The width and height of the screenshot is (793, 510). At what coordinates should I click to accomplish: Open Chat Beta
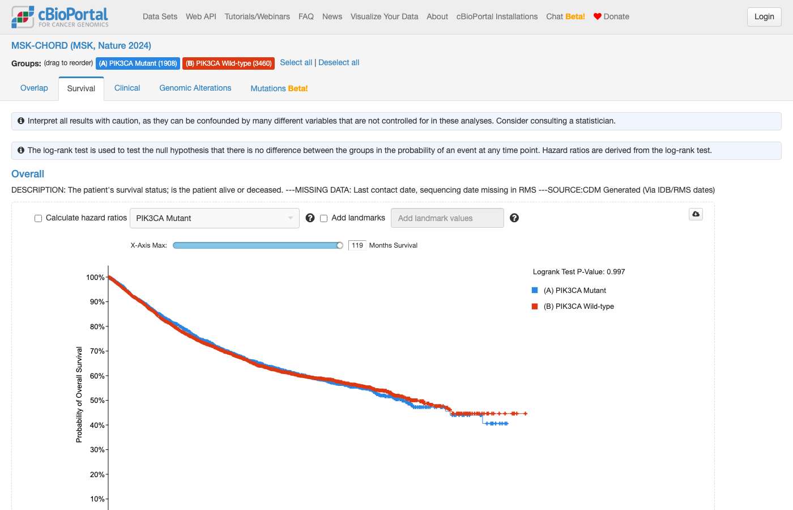click(x=565, y=16)
